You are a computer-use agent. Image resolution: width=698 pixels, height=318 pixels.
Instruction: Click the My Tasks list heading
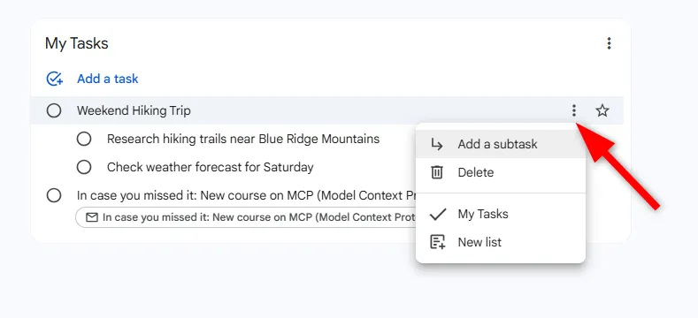pyautogui.click(x=77, y=43)
